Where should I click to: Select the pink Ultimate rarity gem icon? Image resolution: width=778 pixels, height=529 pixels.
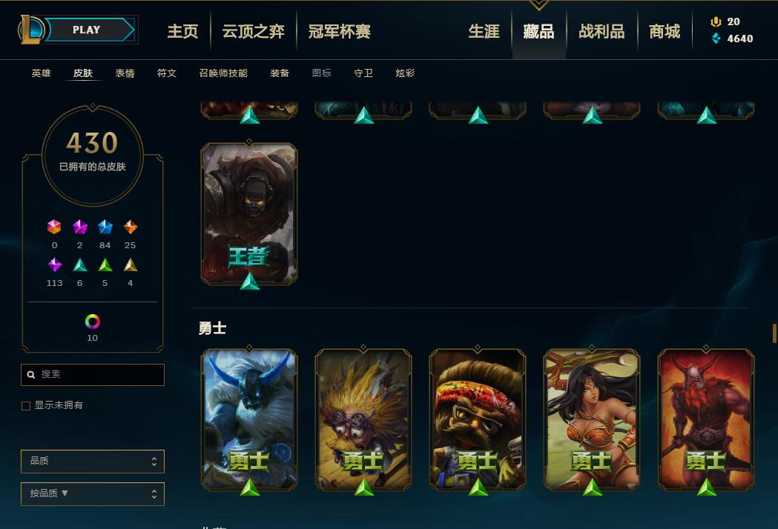tap(54, 227)
